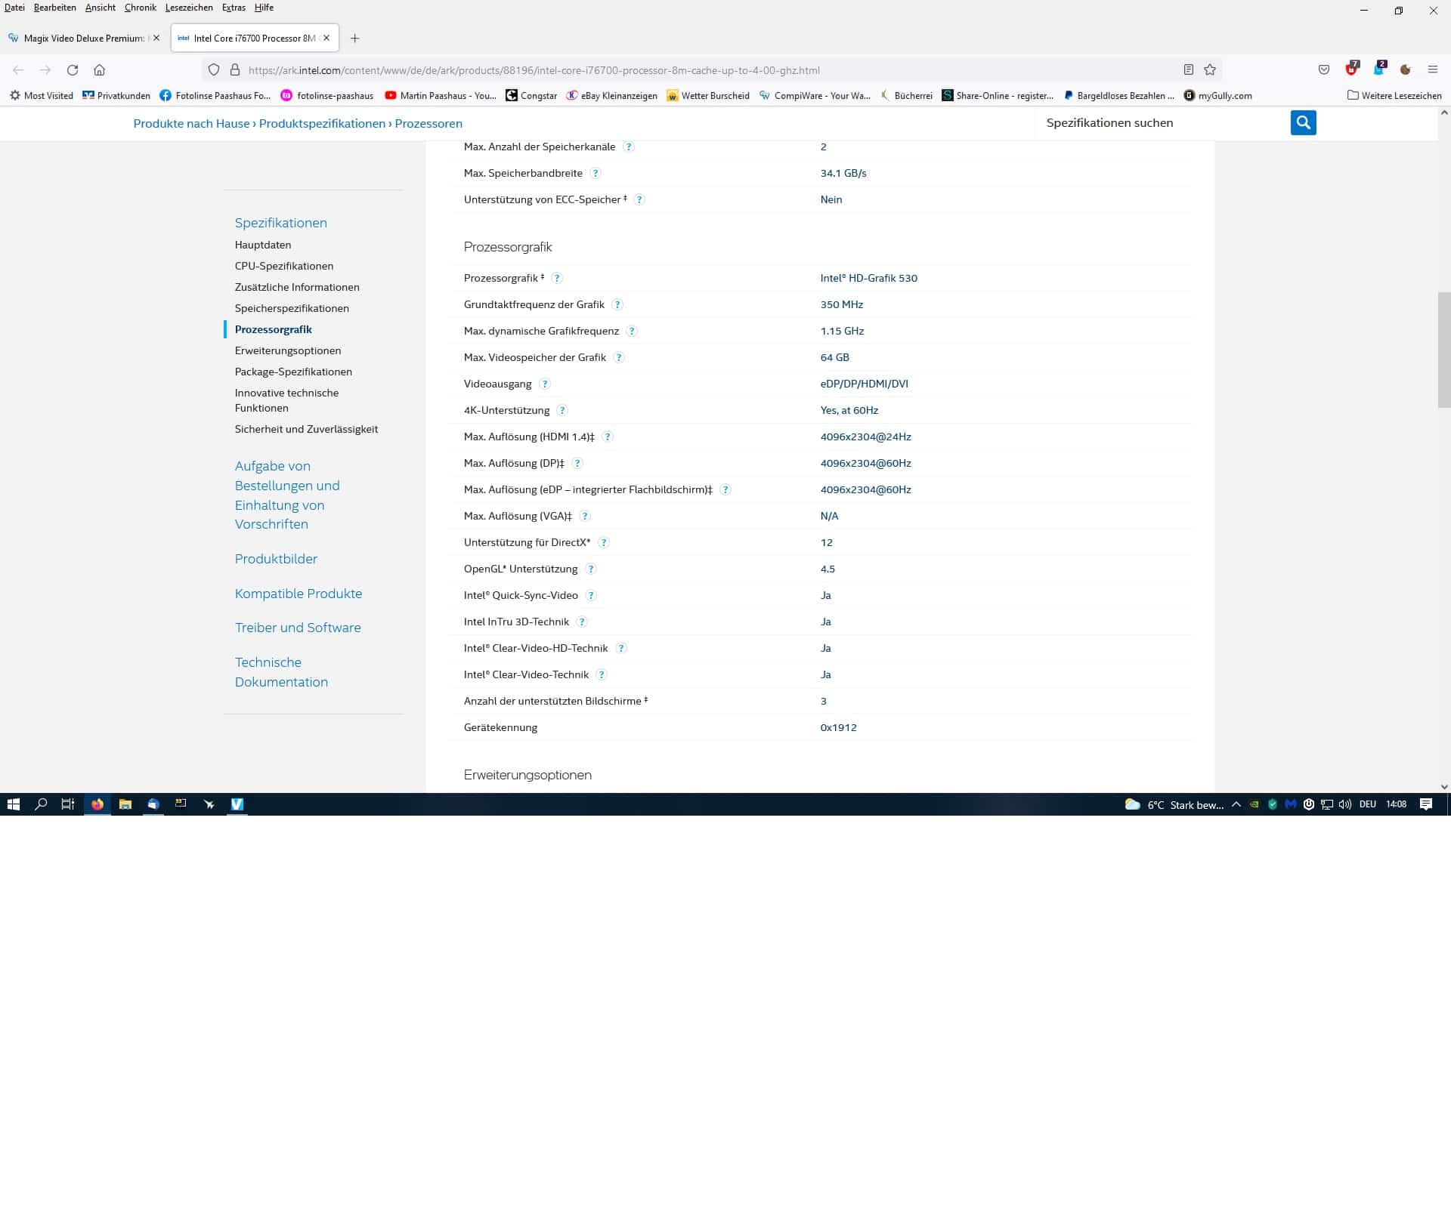Show help for Prozessorgrafik row question mark
This screenshot has height=1228, width=1451.
[557, 278]
